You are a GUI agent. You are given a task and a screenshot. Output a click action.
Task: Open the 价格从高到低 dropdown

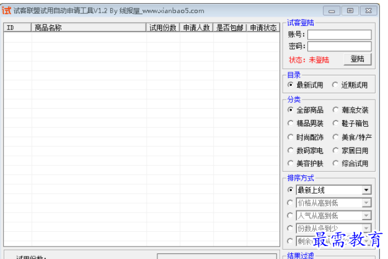point(366,203)
